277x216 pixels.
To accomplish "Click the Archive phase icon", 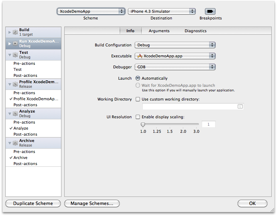I will 15,143.
